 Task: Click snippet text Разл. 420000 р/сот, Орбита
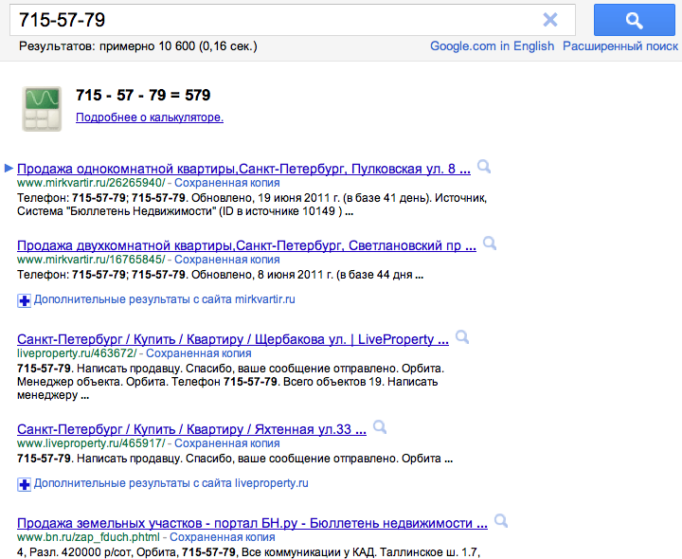point(103,552)
